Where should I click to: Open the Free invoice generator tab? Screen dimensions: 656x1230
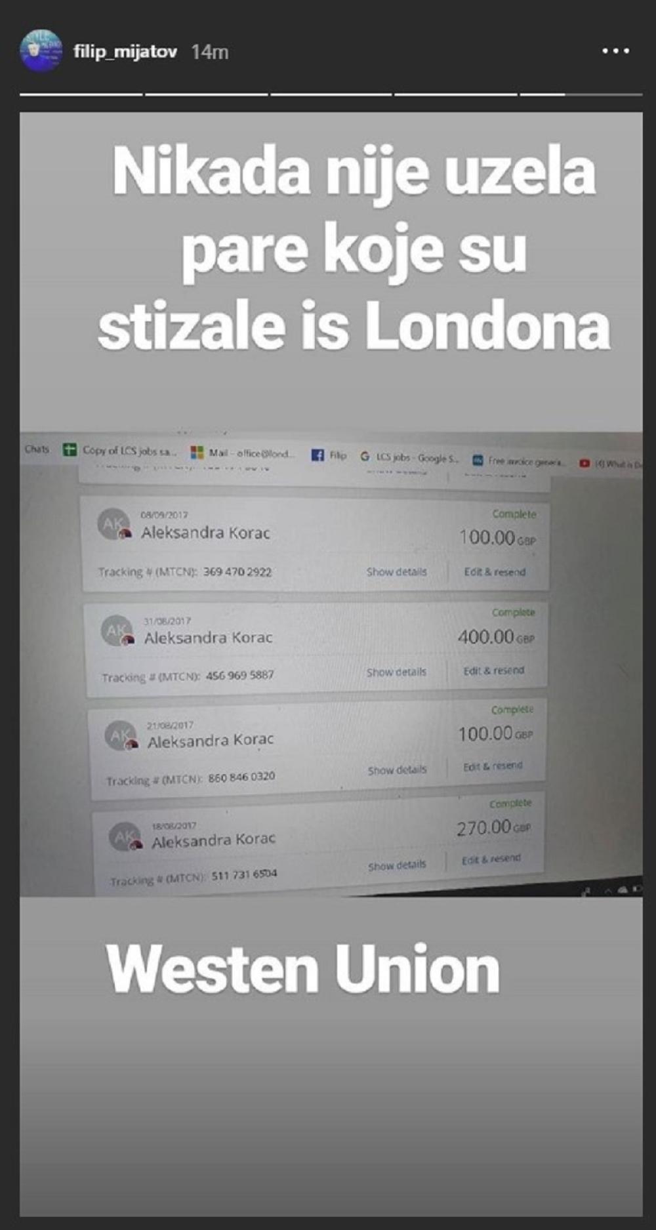tap(518, 461)
